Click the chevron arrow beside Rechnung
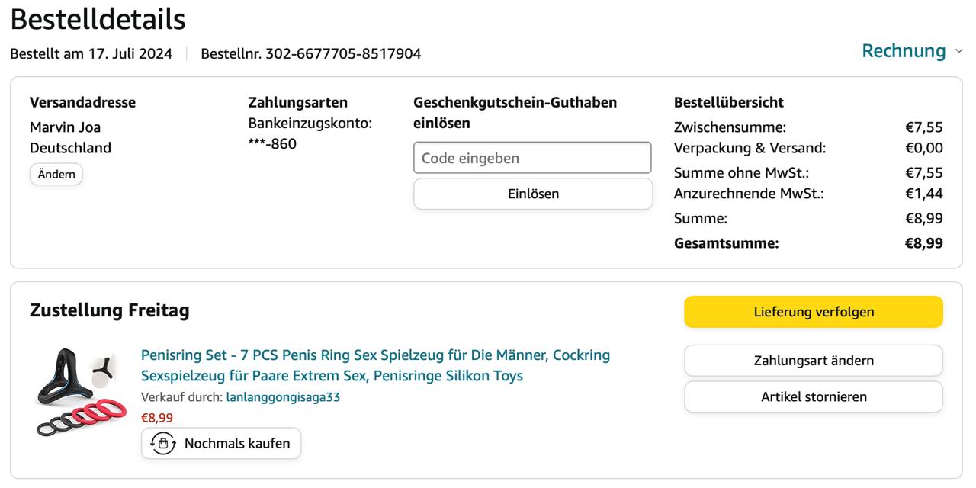Image resolution: width=976 pixels, height=488 pixels. (959, 52)
